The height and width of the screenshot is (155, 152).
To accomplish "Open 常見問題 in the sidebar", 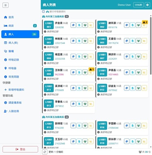I will 20,77.
